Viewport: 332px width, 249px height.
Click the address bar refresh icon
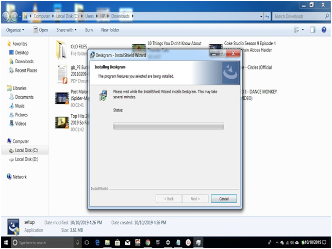pos(267,16)
